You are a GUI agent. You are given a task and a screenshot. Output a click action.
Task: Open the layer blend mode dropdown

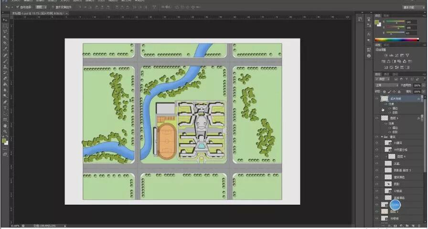click(x=386, y=85)
